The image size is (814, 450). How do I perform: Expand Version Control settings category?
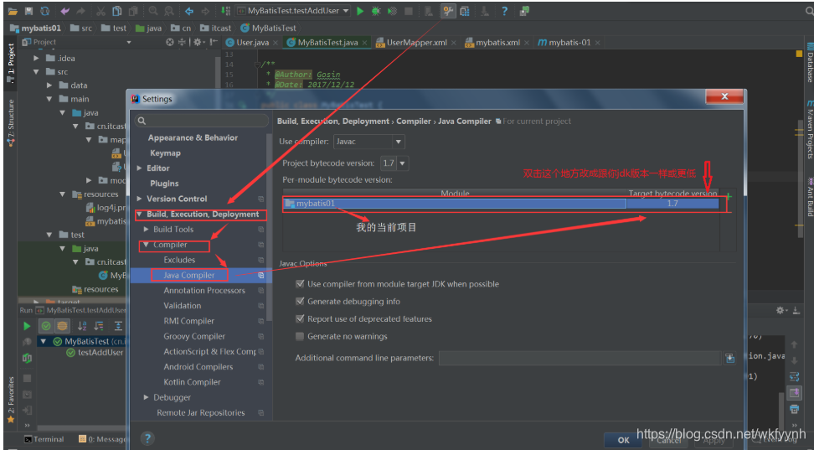coord(139,199)
